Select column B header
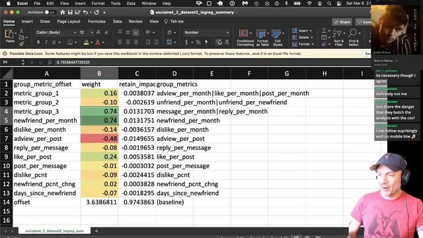The height and width of the screenshot is (238, 423). pos(99,73)
